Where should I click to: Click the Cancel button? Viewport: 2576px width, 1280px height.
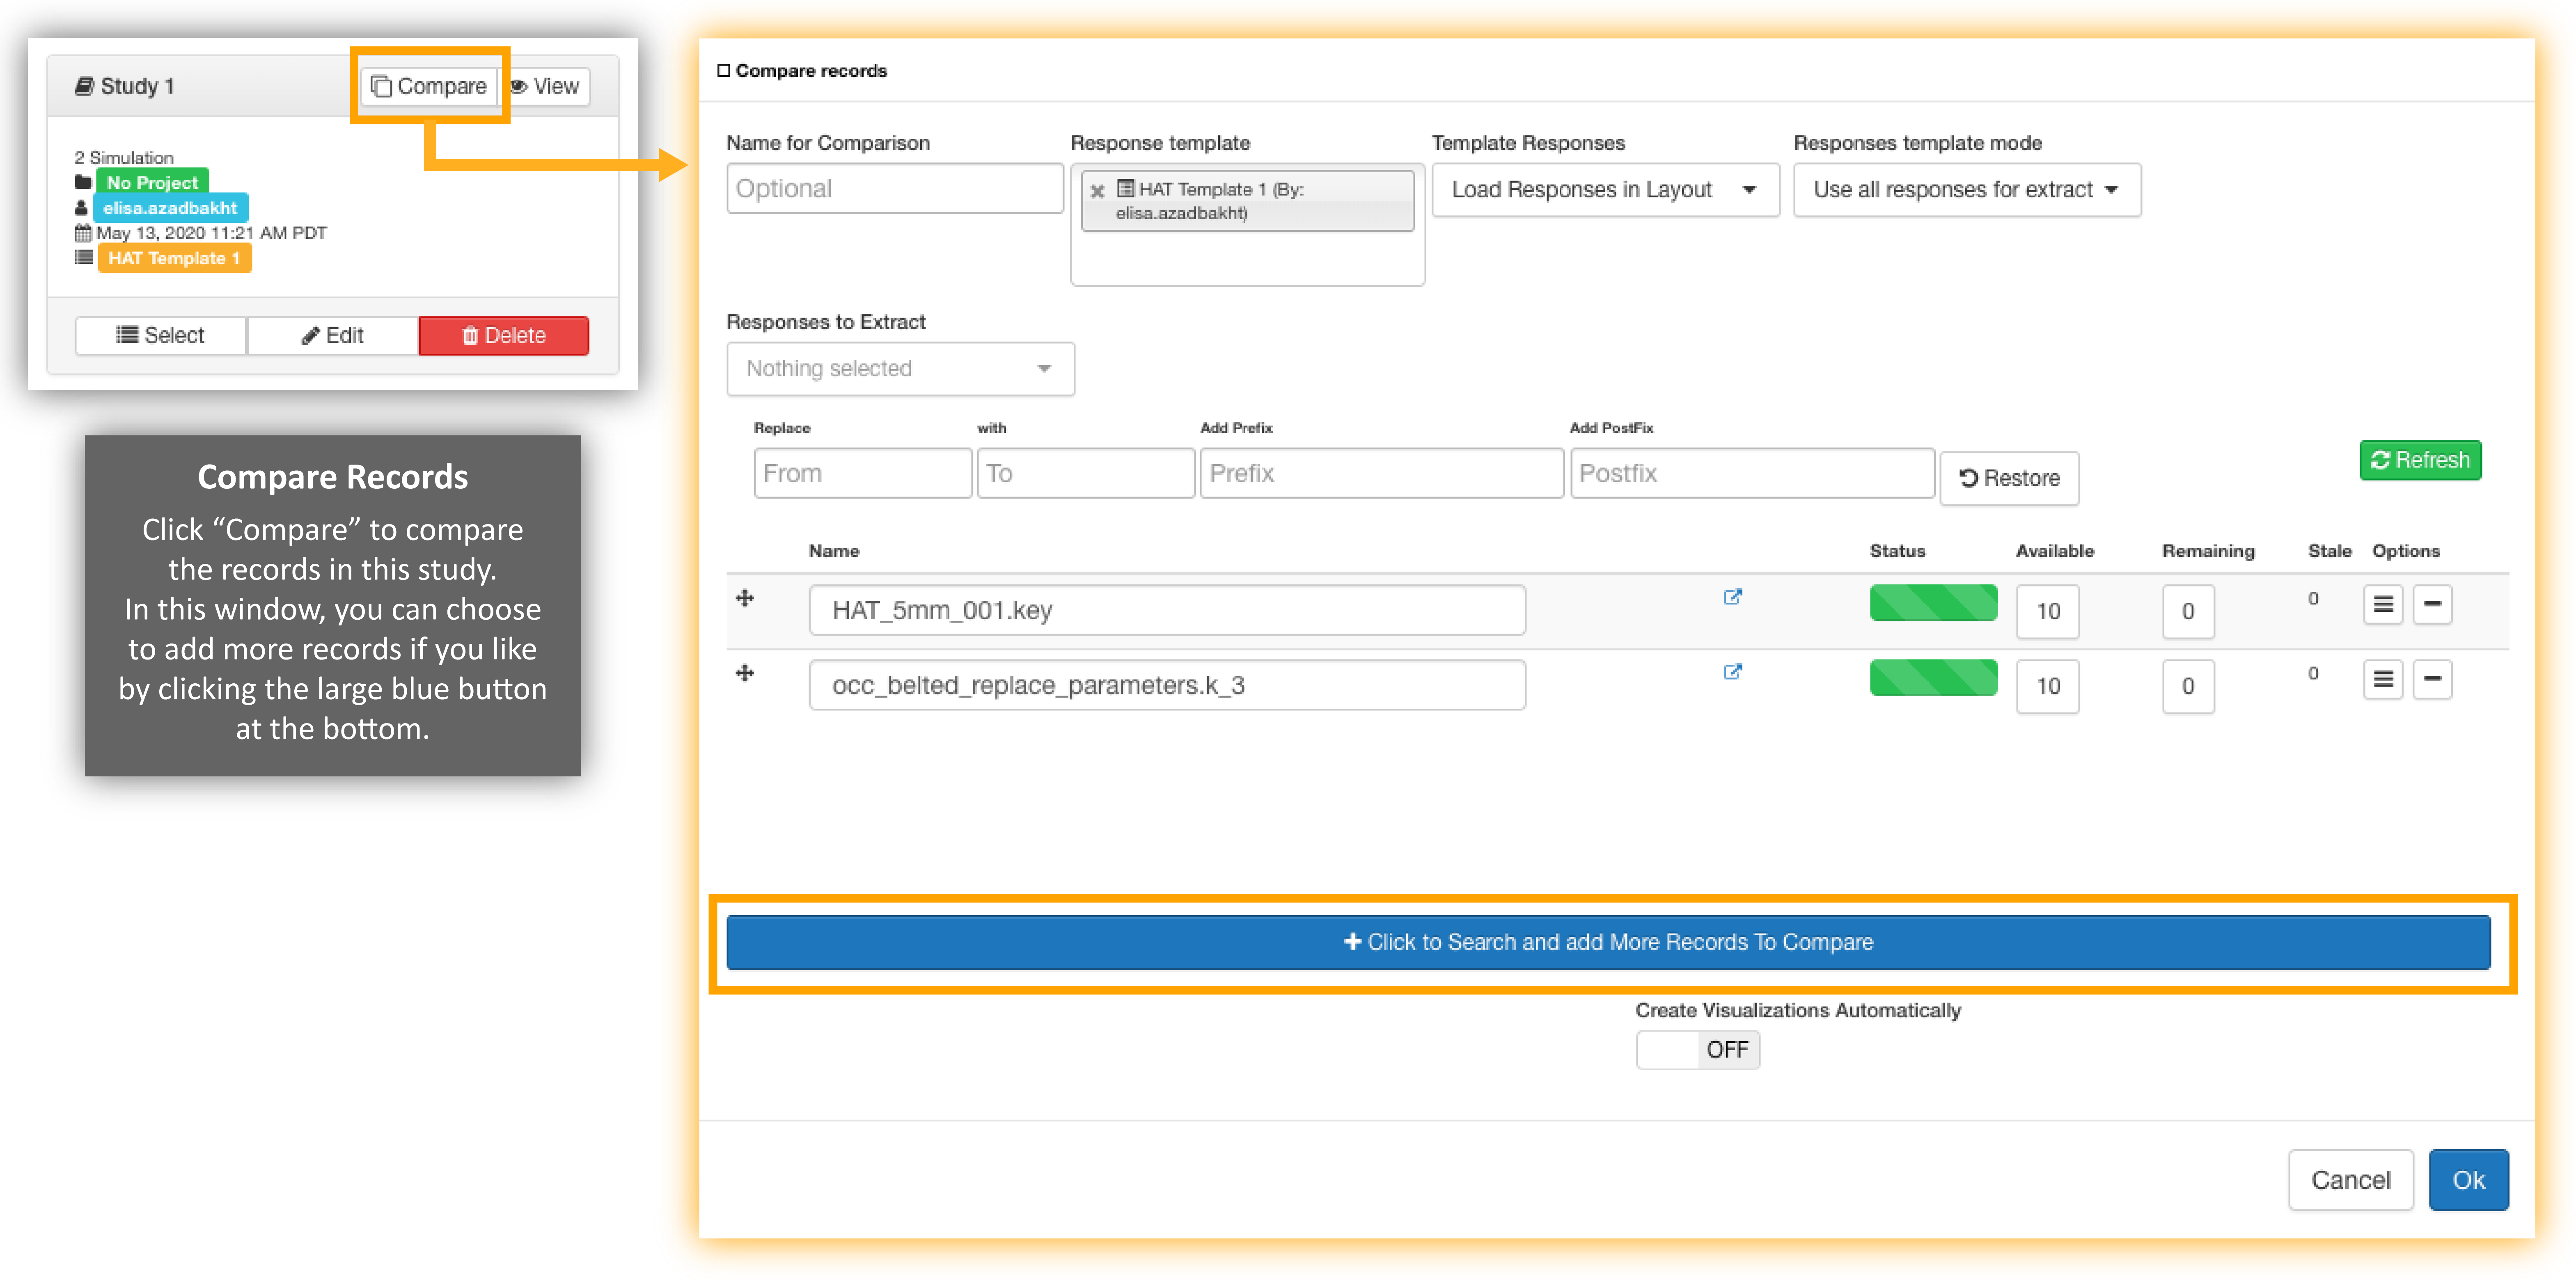click(x=2351, y=1180)
